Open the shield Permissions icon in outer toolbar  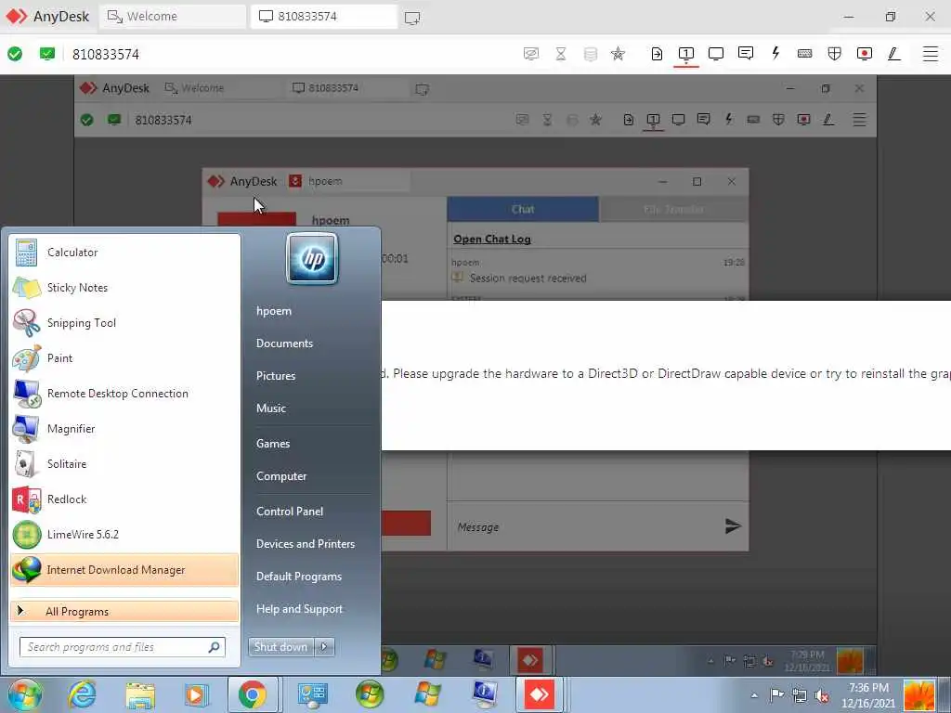[x=835, y=54]
